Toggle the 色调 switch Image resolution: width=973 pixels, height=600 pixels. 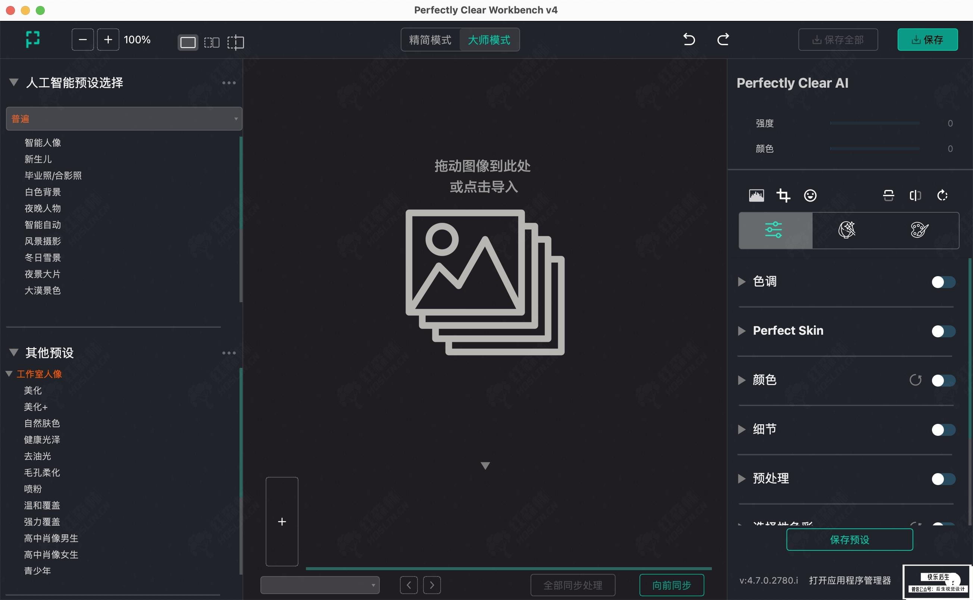pos(944,282)
